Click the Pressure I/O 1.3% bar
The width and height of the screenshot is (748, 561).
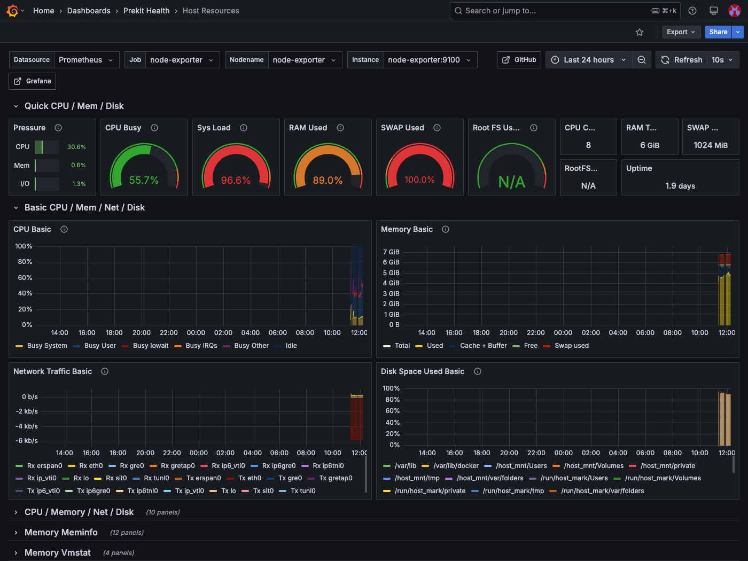click(x=47, y=184)
